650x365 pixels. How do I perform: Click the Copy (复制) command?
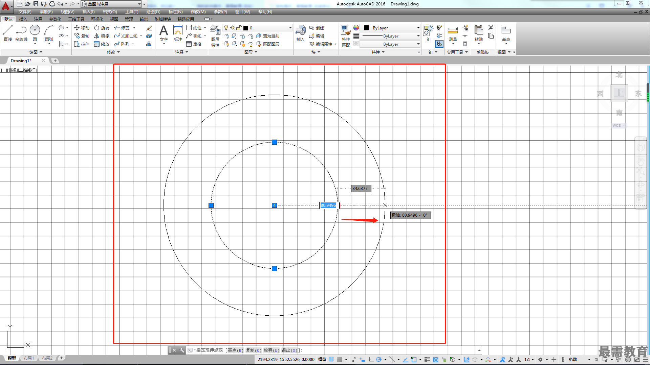[82, 36]
